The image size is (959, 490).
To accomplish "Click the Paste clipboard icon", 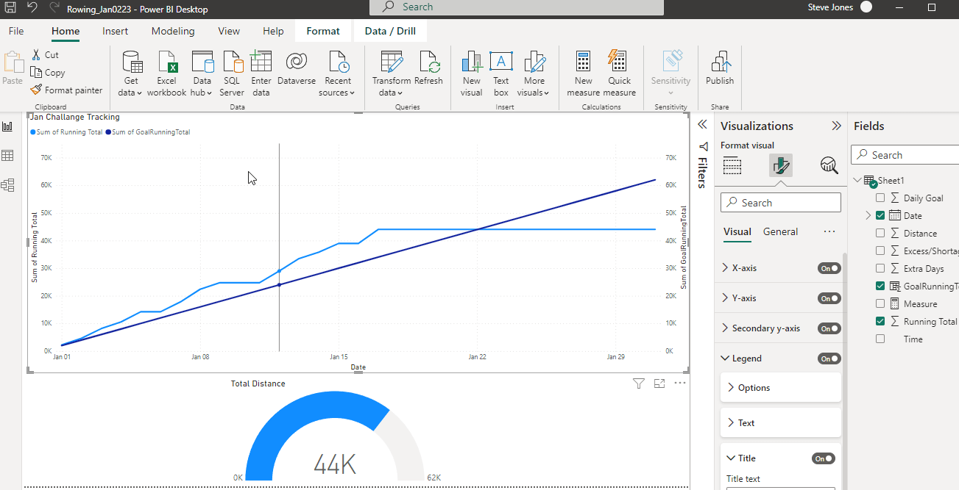I will tap(13, 62).
